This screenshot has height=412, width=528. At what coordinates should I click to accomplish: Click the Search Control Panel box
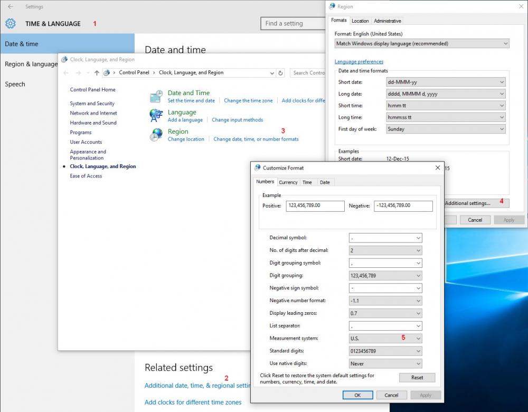point(307,73)
